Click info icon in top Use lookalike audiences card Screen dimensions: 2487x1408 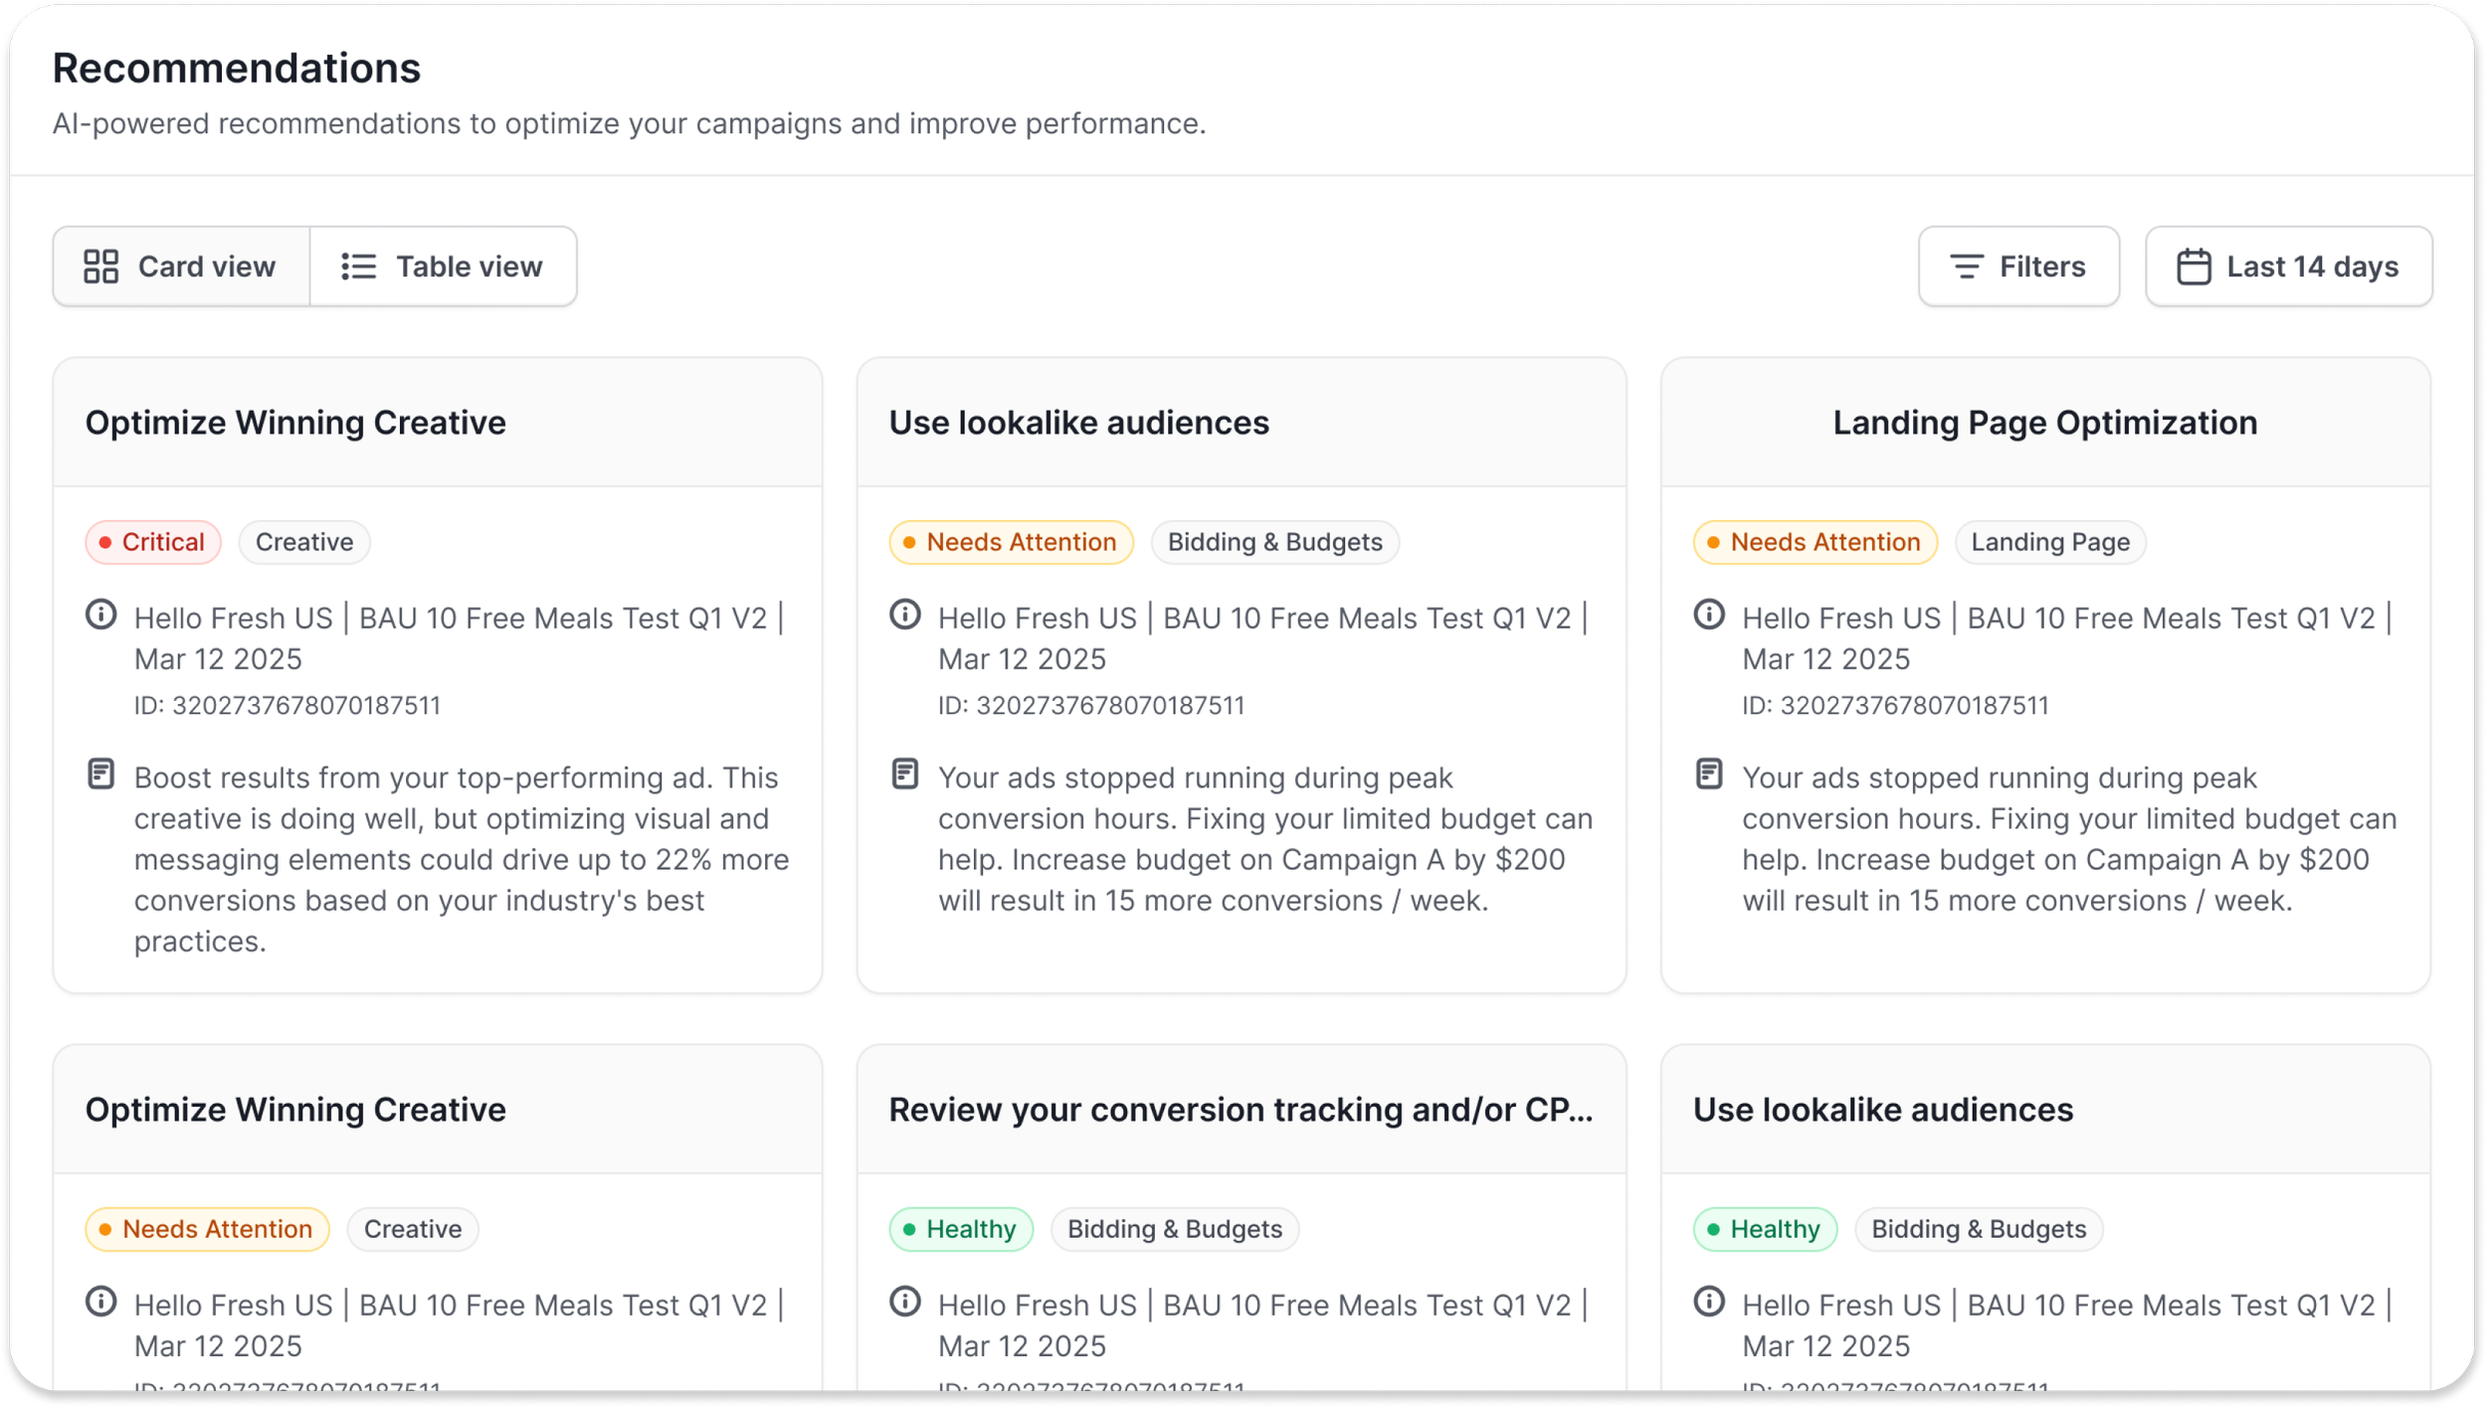[904, 615]
